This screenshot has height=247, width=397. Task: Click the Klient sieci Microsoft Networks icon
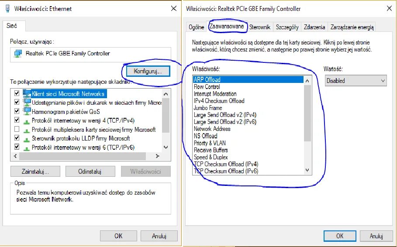[27, 93]
